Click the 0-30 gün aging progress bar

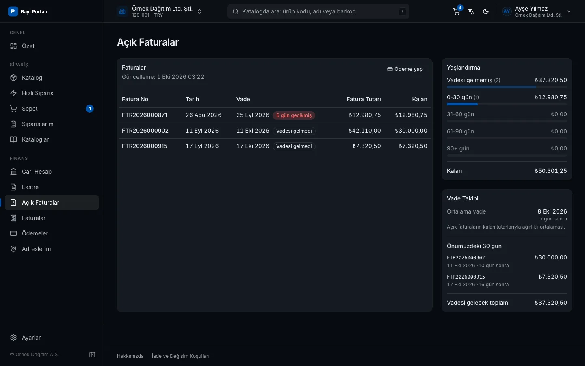tap(507, 104)
